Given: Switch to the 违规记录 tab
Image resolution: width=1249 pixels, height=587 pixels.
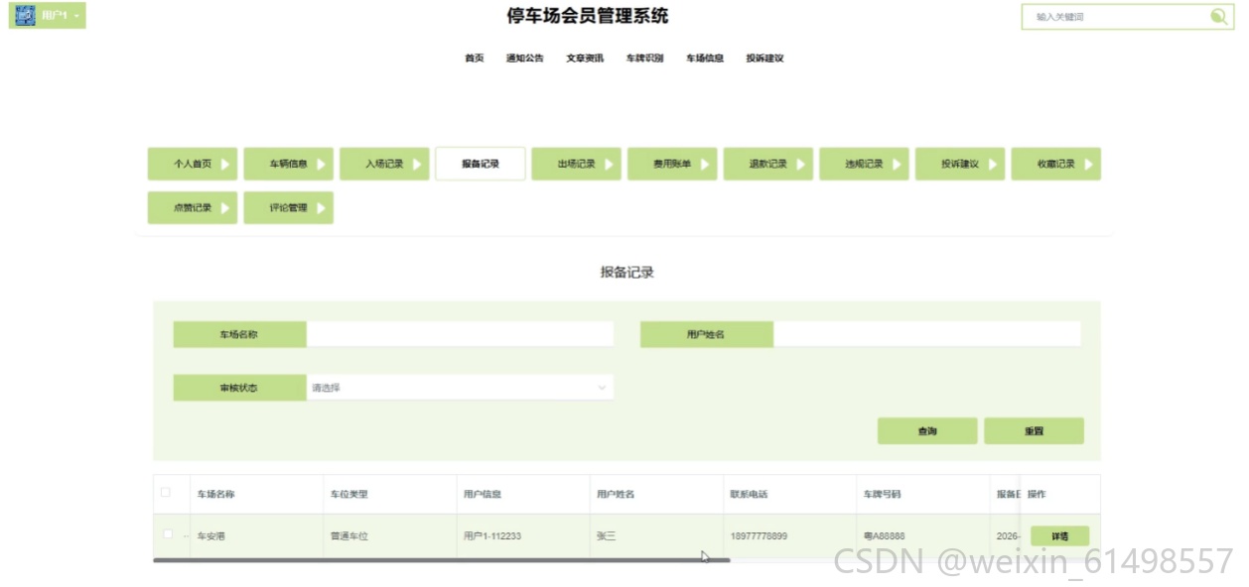Looking at the screenshot, I should pos(865,165).
